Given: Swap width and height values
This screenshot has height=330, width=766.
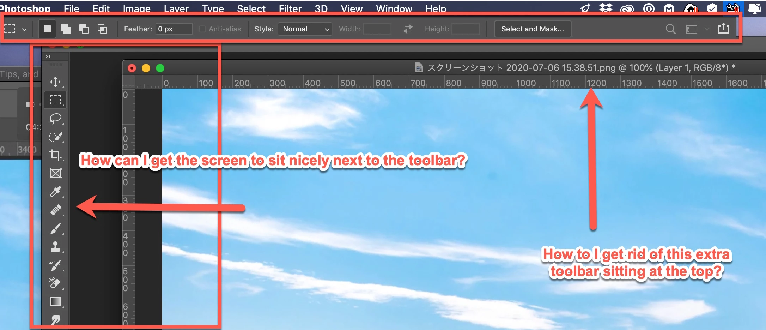Looking at the screenshot, I should tap(408, 29).
